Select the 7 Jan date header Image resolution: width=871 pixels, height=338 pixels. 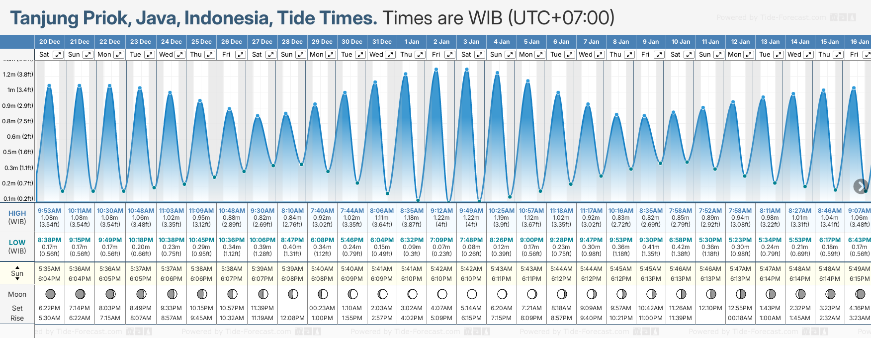(592, 42)
